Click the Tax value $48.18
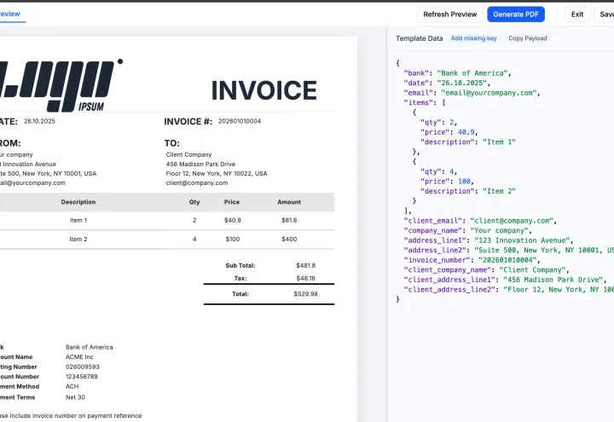This screenshot has height=422, width=614. 306,278
